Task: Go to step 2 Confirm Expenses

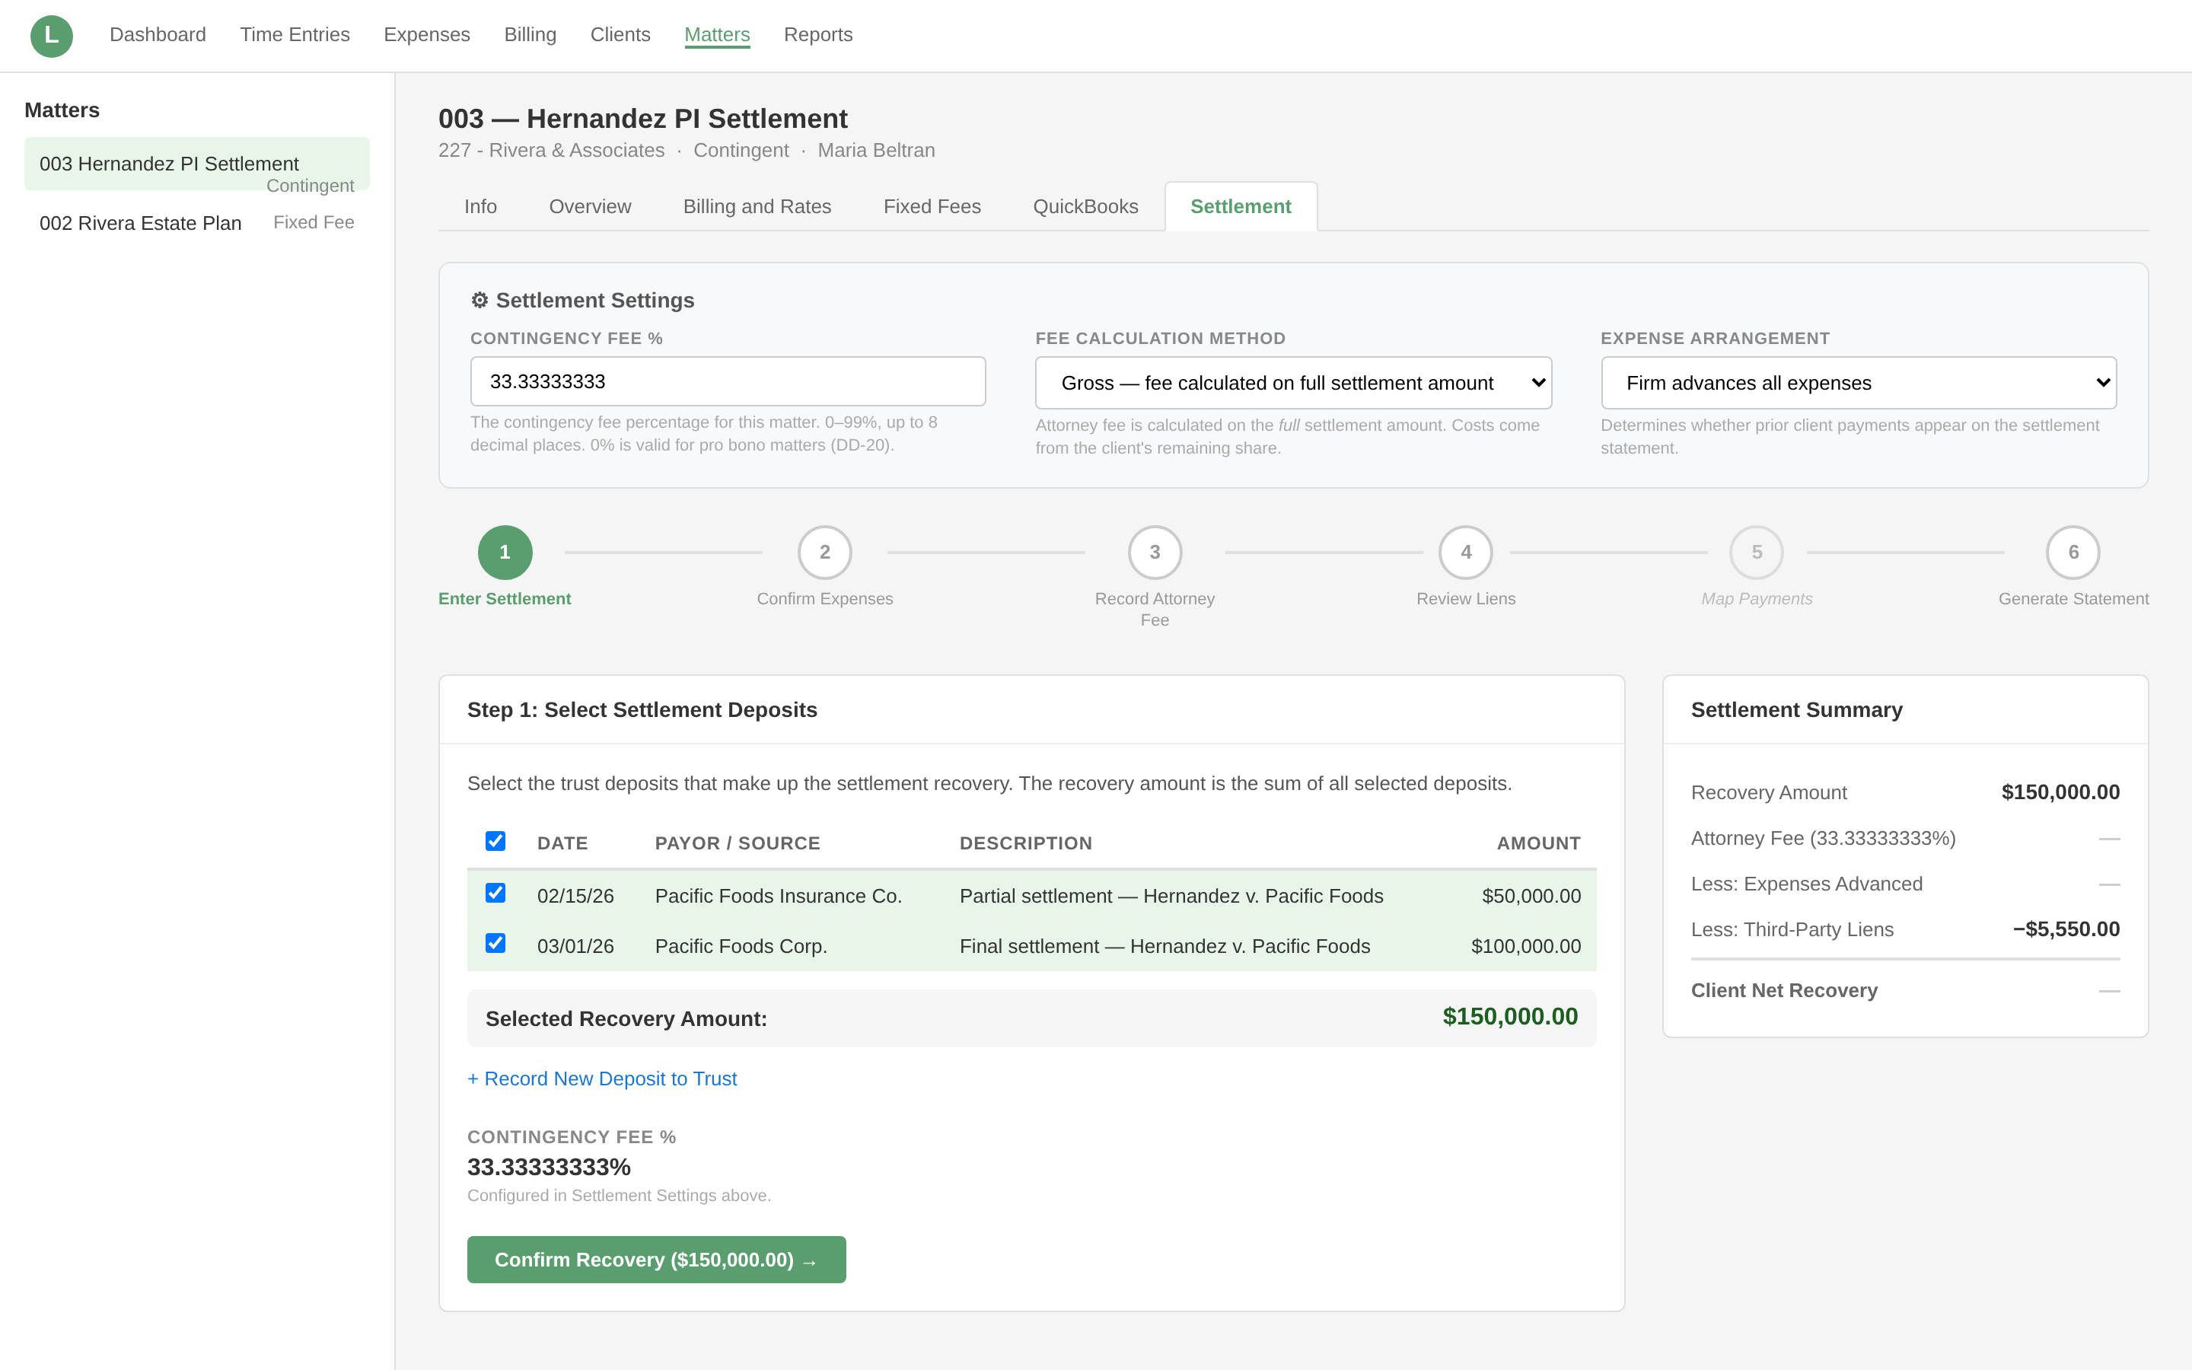Action: click(824, 552)
